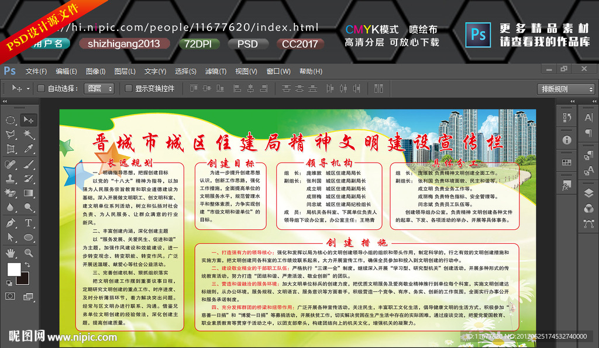Toggle Quick Mask mode
The width and height of the screenshot is (599, 348).
coord(11,296)
